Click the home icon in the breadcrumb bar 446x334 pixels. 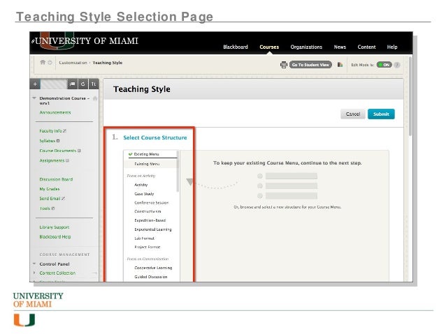point(43,62)
